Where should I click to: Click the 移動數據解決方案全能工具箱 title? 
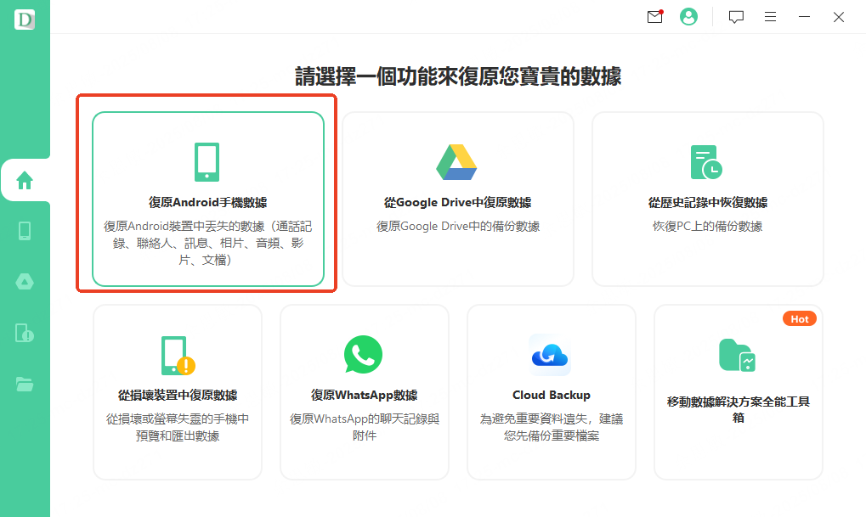point(739,409)
